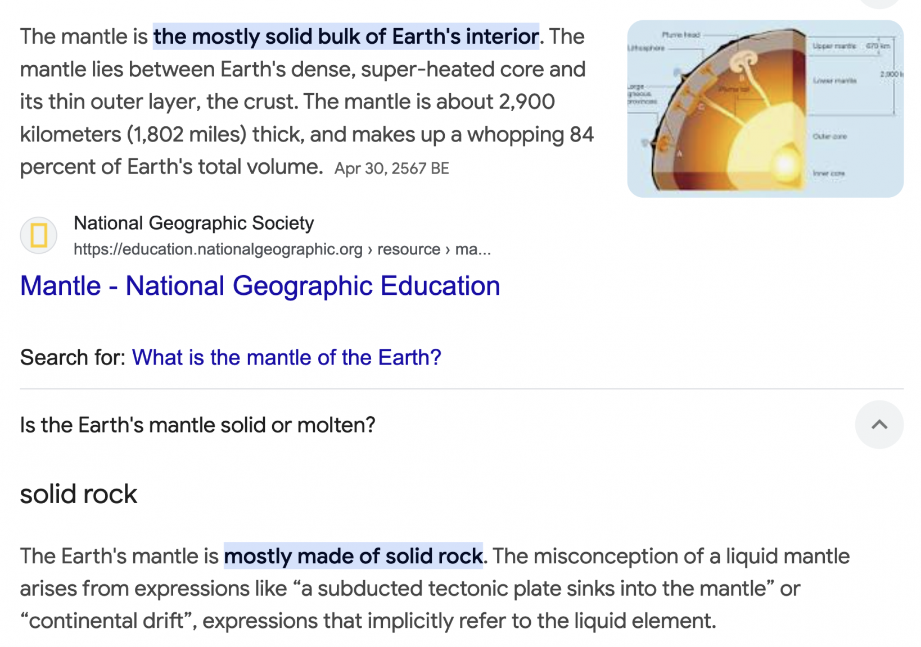Image resolution: width=921 pixels, height=647 pixels.
Task: Click the National Geographic Society site name
Action: [x=194, y=223]
